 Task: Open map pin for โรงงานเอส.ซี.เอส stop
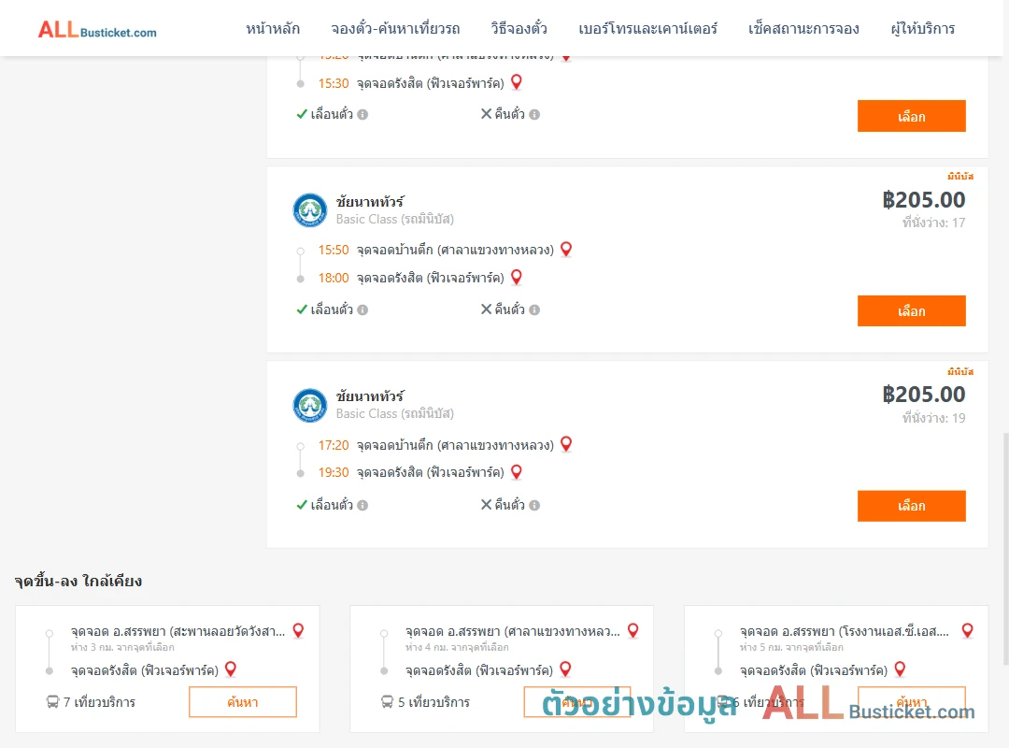(x=968, y=631)
